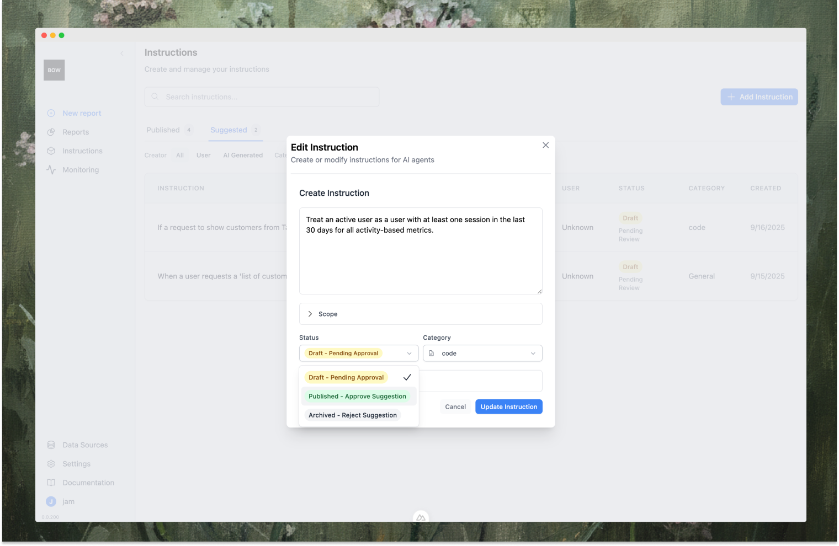This screenshot has height=546, width=839.
Task: Switch to the Published tab
Action: tap(164, 130)
